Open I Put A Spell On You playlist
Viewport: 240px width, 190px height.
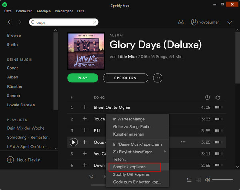tap(28, 146)
